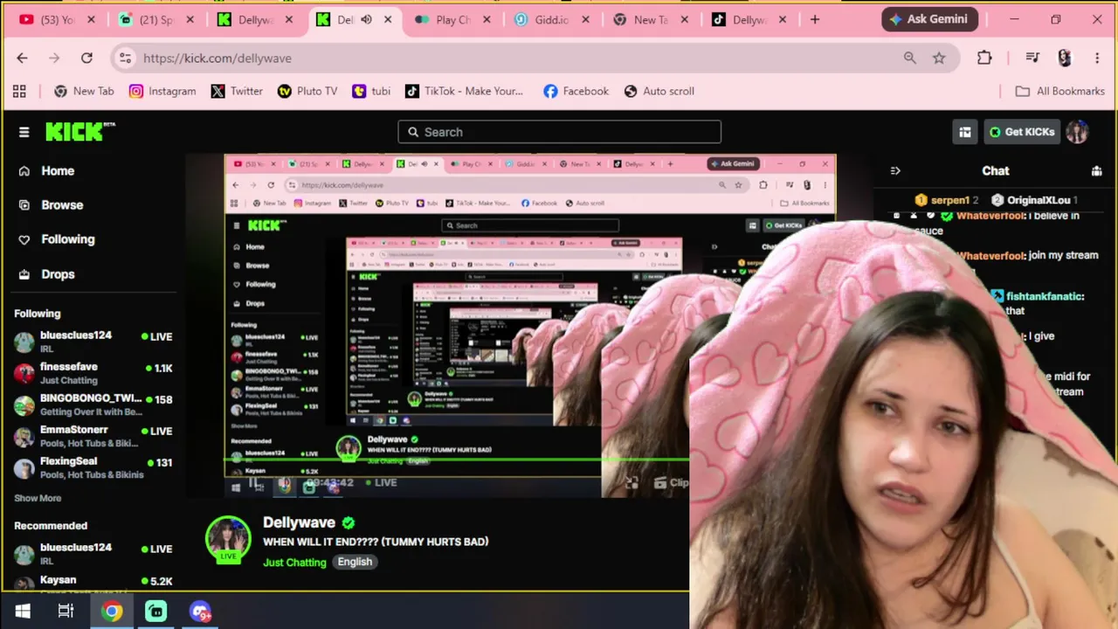Open the media controls toolbar icon

pos(1032,58)
